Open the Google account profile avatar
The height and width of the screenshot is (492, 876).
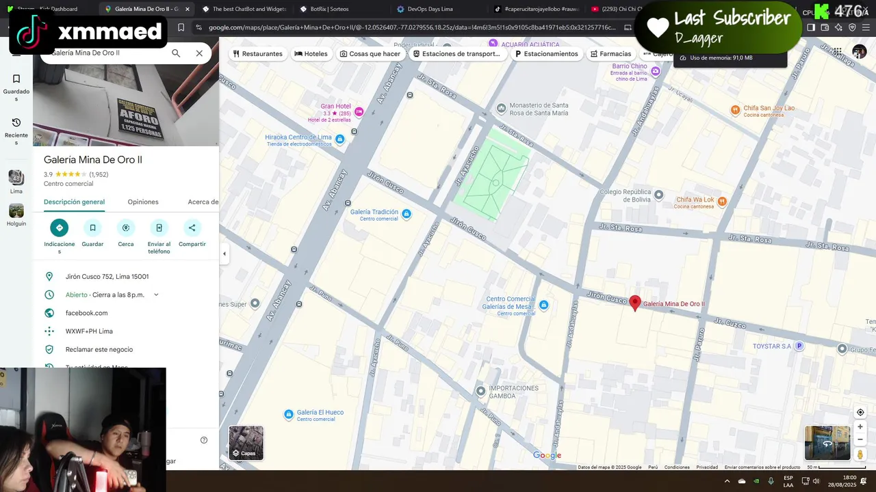pos(860,52)
